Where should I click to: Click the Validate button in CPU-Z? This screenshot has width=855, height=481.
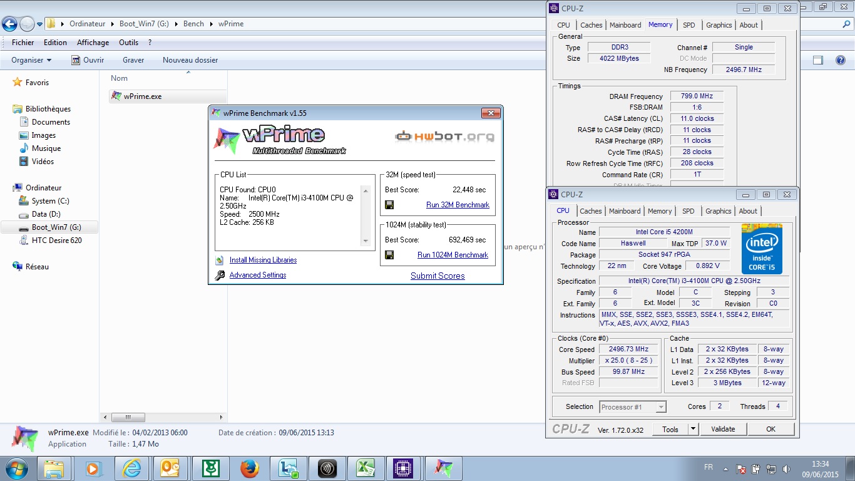click(x=723, y=429)
